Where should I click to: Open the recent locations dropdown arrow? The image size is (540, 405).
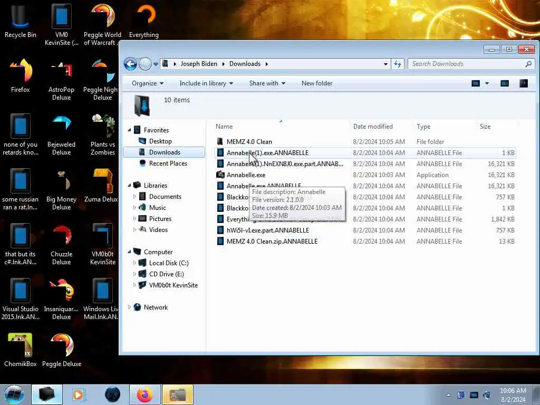[156, 64]
